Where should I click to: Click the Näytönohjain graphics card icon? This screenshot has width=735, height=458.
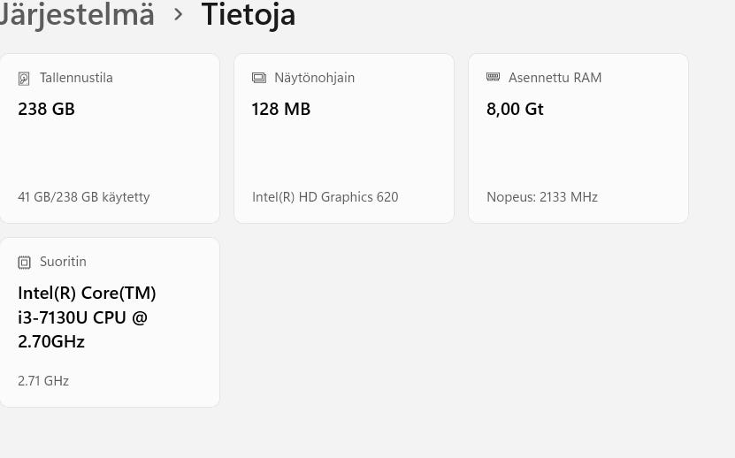tap(258, 78)
